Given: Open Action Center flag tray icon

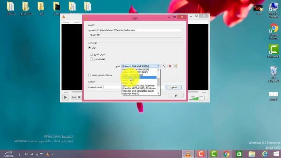Looking at the screenshot, I should click(41, 154).
